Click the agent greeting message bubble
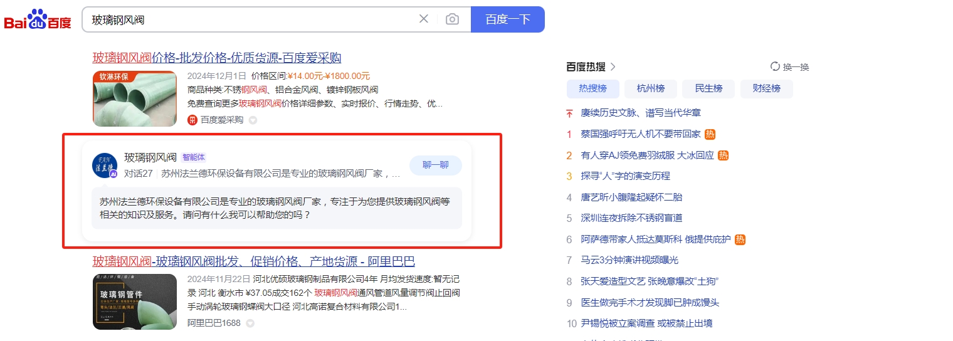The height and width of the screenshot is (341, 953). point(276,208)
